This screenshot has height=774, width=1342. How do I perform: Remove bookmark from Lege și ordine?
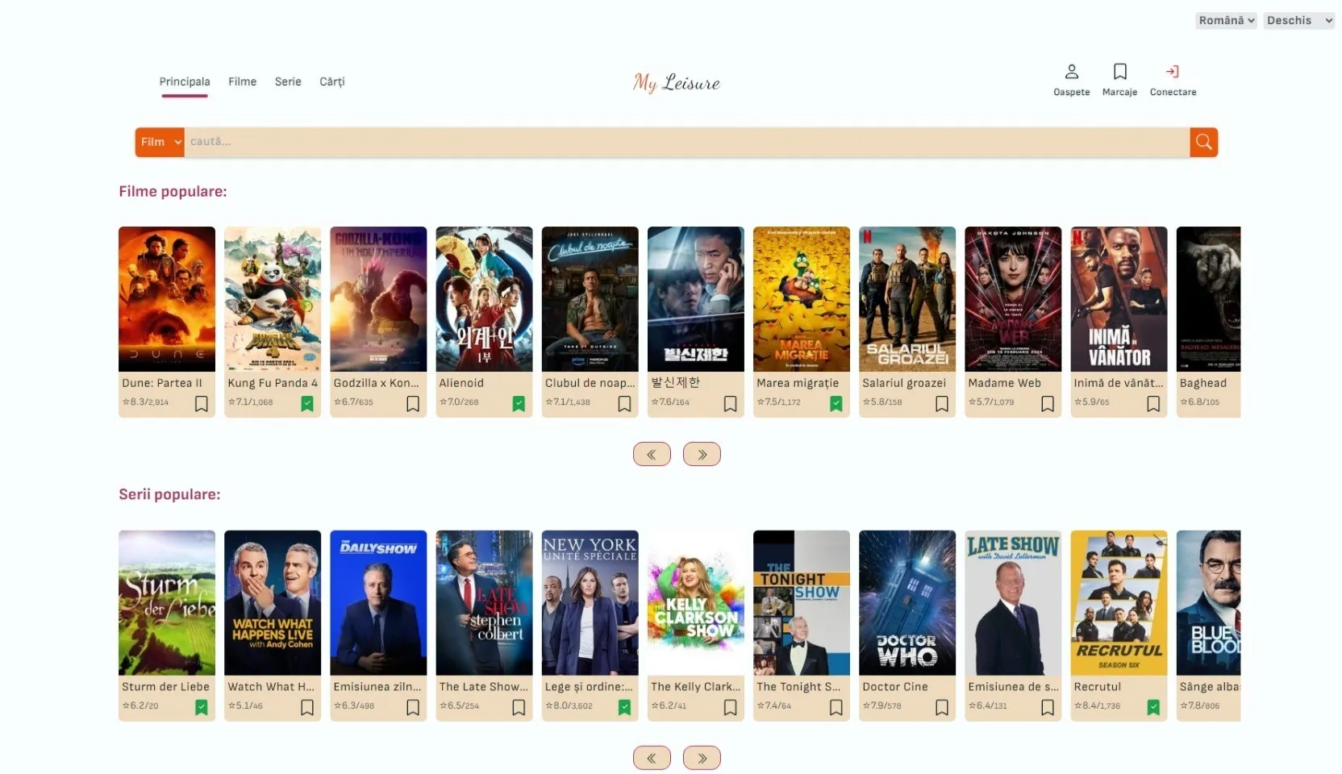pos(624,707)
